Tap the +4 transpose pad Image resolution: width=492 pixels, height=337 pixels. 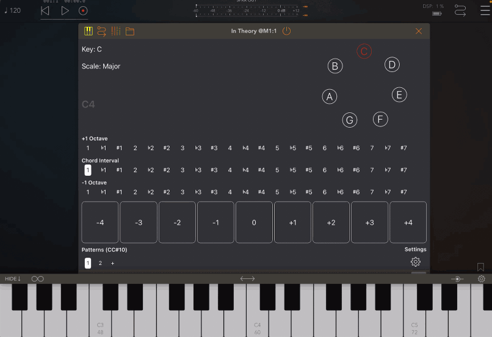(x=408, y=222)
